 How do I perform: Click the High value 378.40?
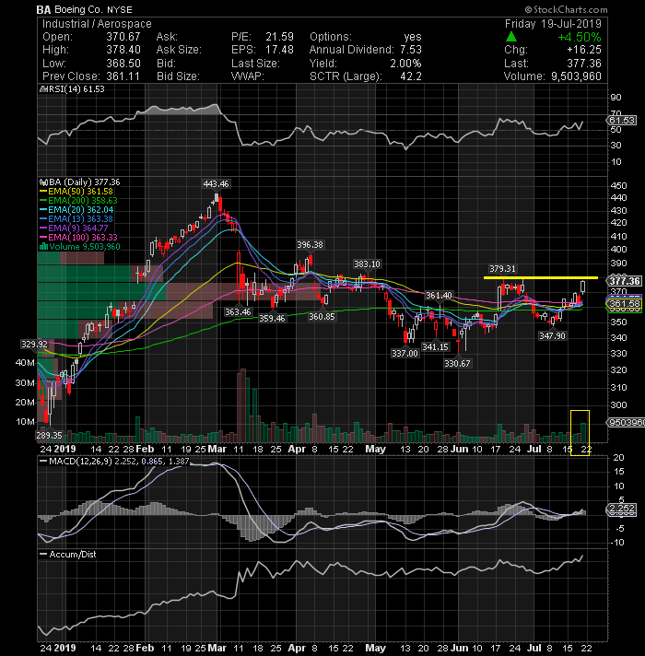tap(123, 50)
